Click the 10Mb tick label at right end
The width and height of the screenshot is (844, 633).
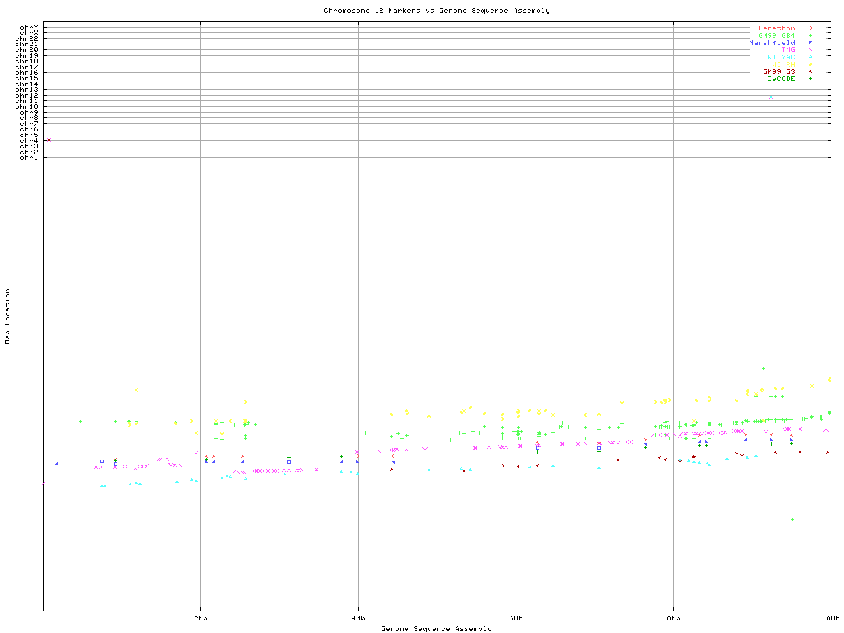830,618
